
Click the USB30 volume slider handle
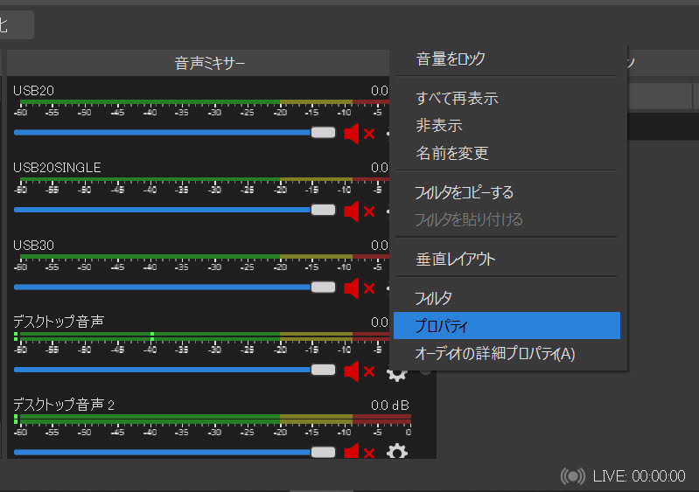[323, 288]
